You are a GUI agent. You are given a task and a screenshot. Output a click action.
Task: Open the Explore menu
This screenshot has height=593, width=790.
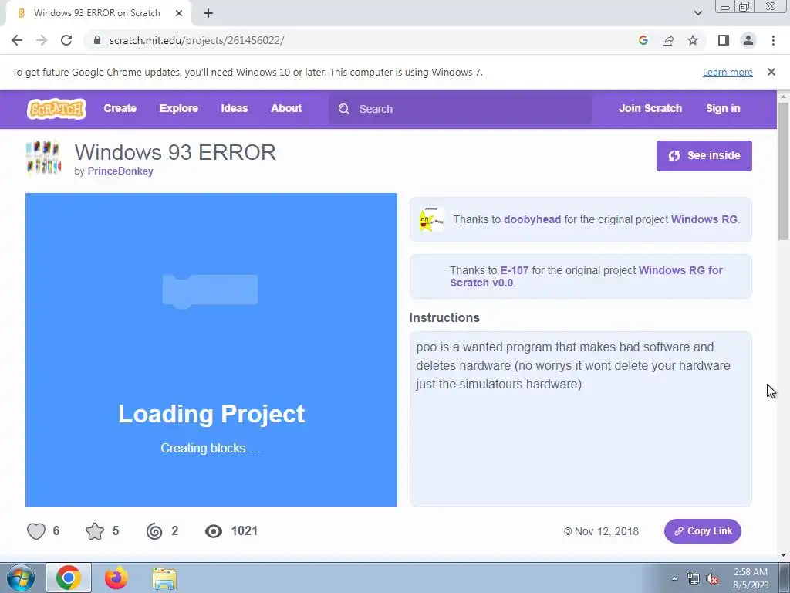179,108
